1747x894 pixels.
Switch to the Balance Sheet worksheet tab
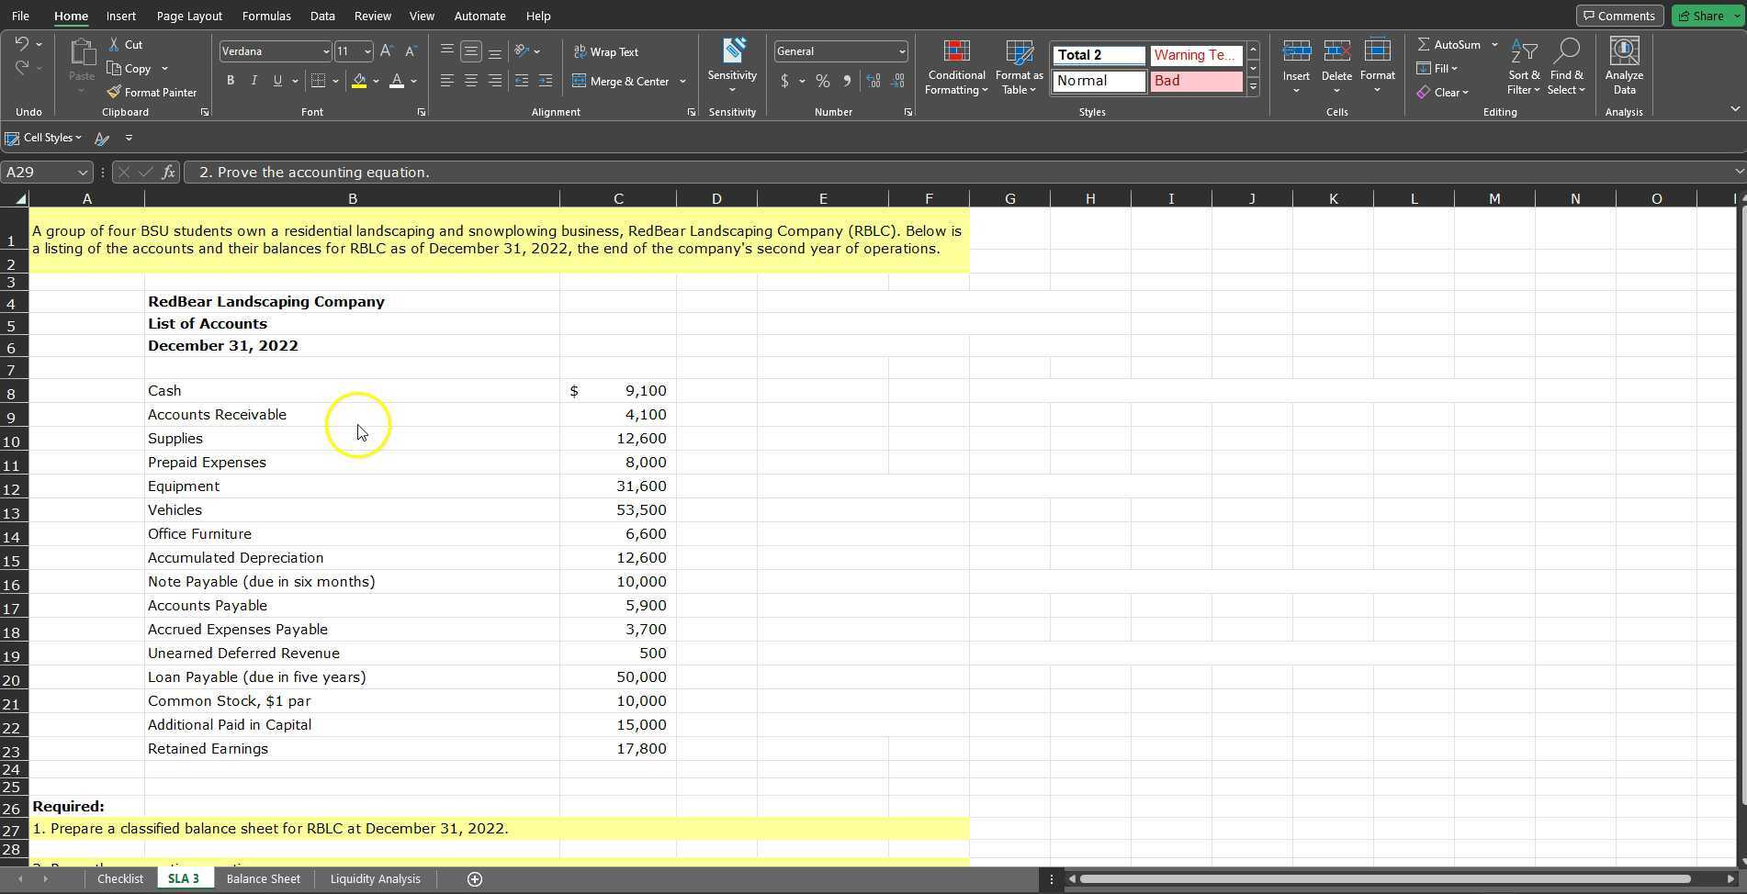[x=263, y=879]
